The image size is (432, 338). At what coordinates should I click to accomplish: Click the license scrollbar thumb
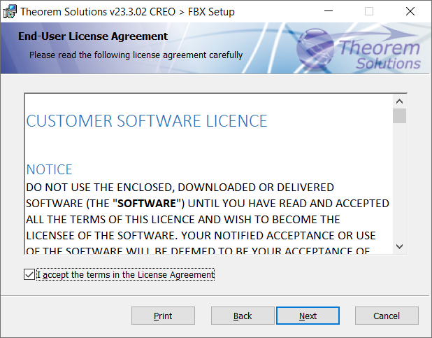[399, 116]
